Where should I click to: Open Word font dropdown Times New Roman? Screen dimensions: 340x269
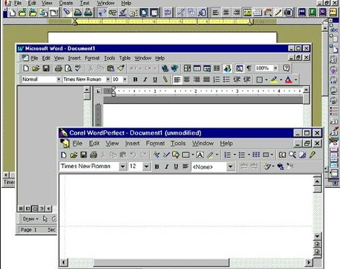point(108,79)
